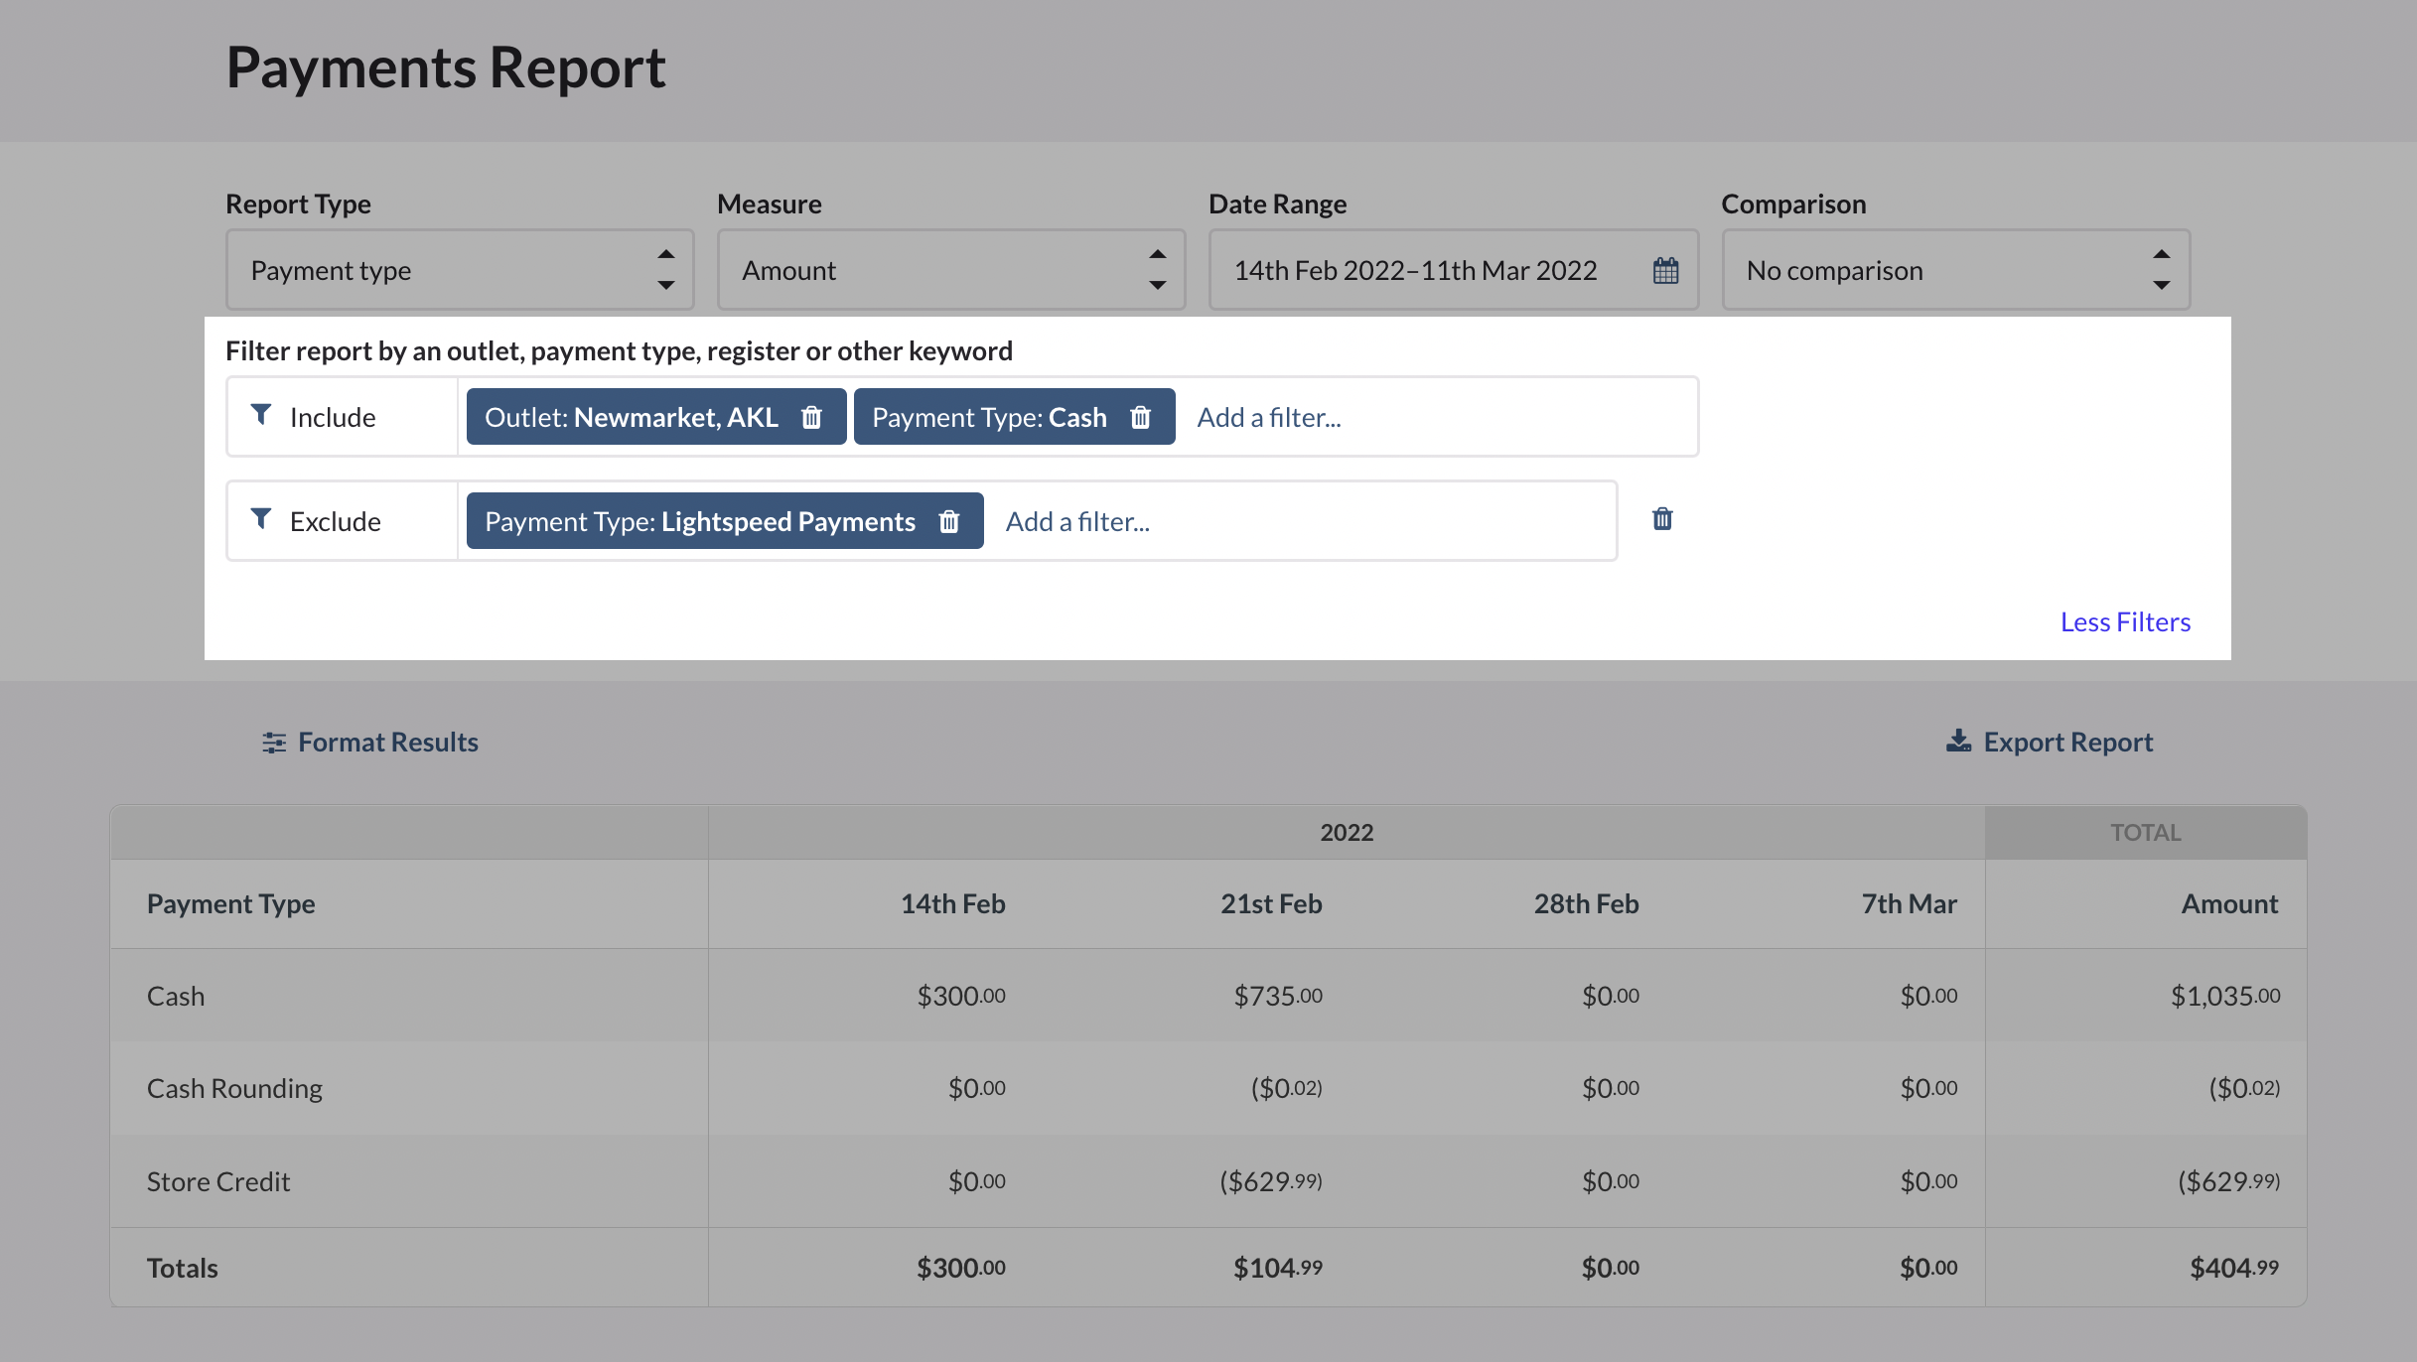Click the Payment Type column header
This screenshot has height=1362, width=2417.
(x=230, y=903)
